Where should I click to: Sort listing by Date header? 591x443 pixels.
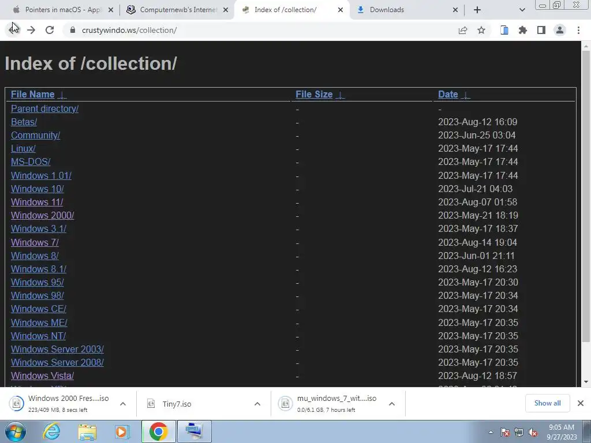tap(448, 94)
